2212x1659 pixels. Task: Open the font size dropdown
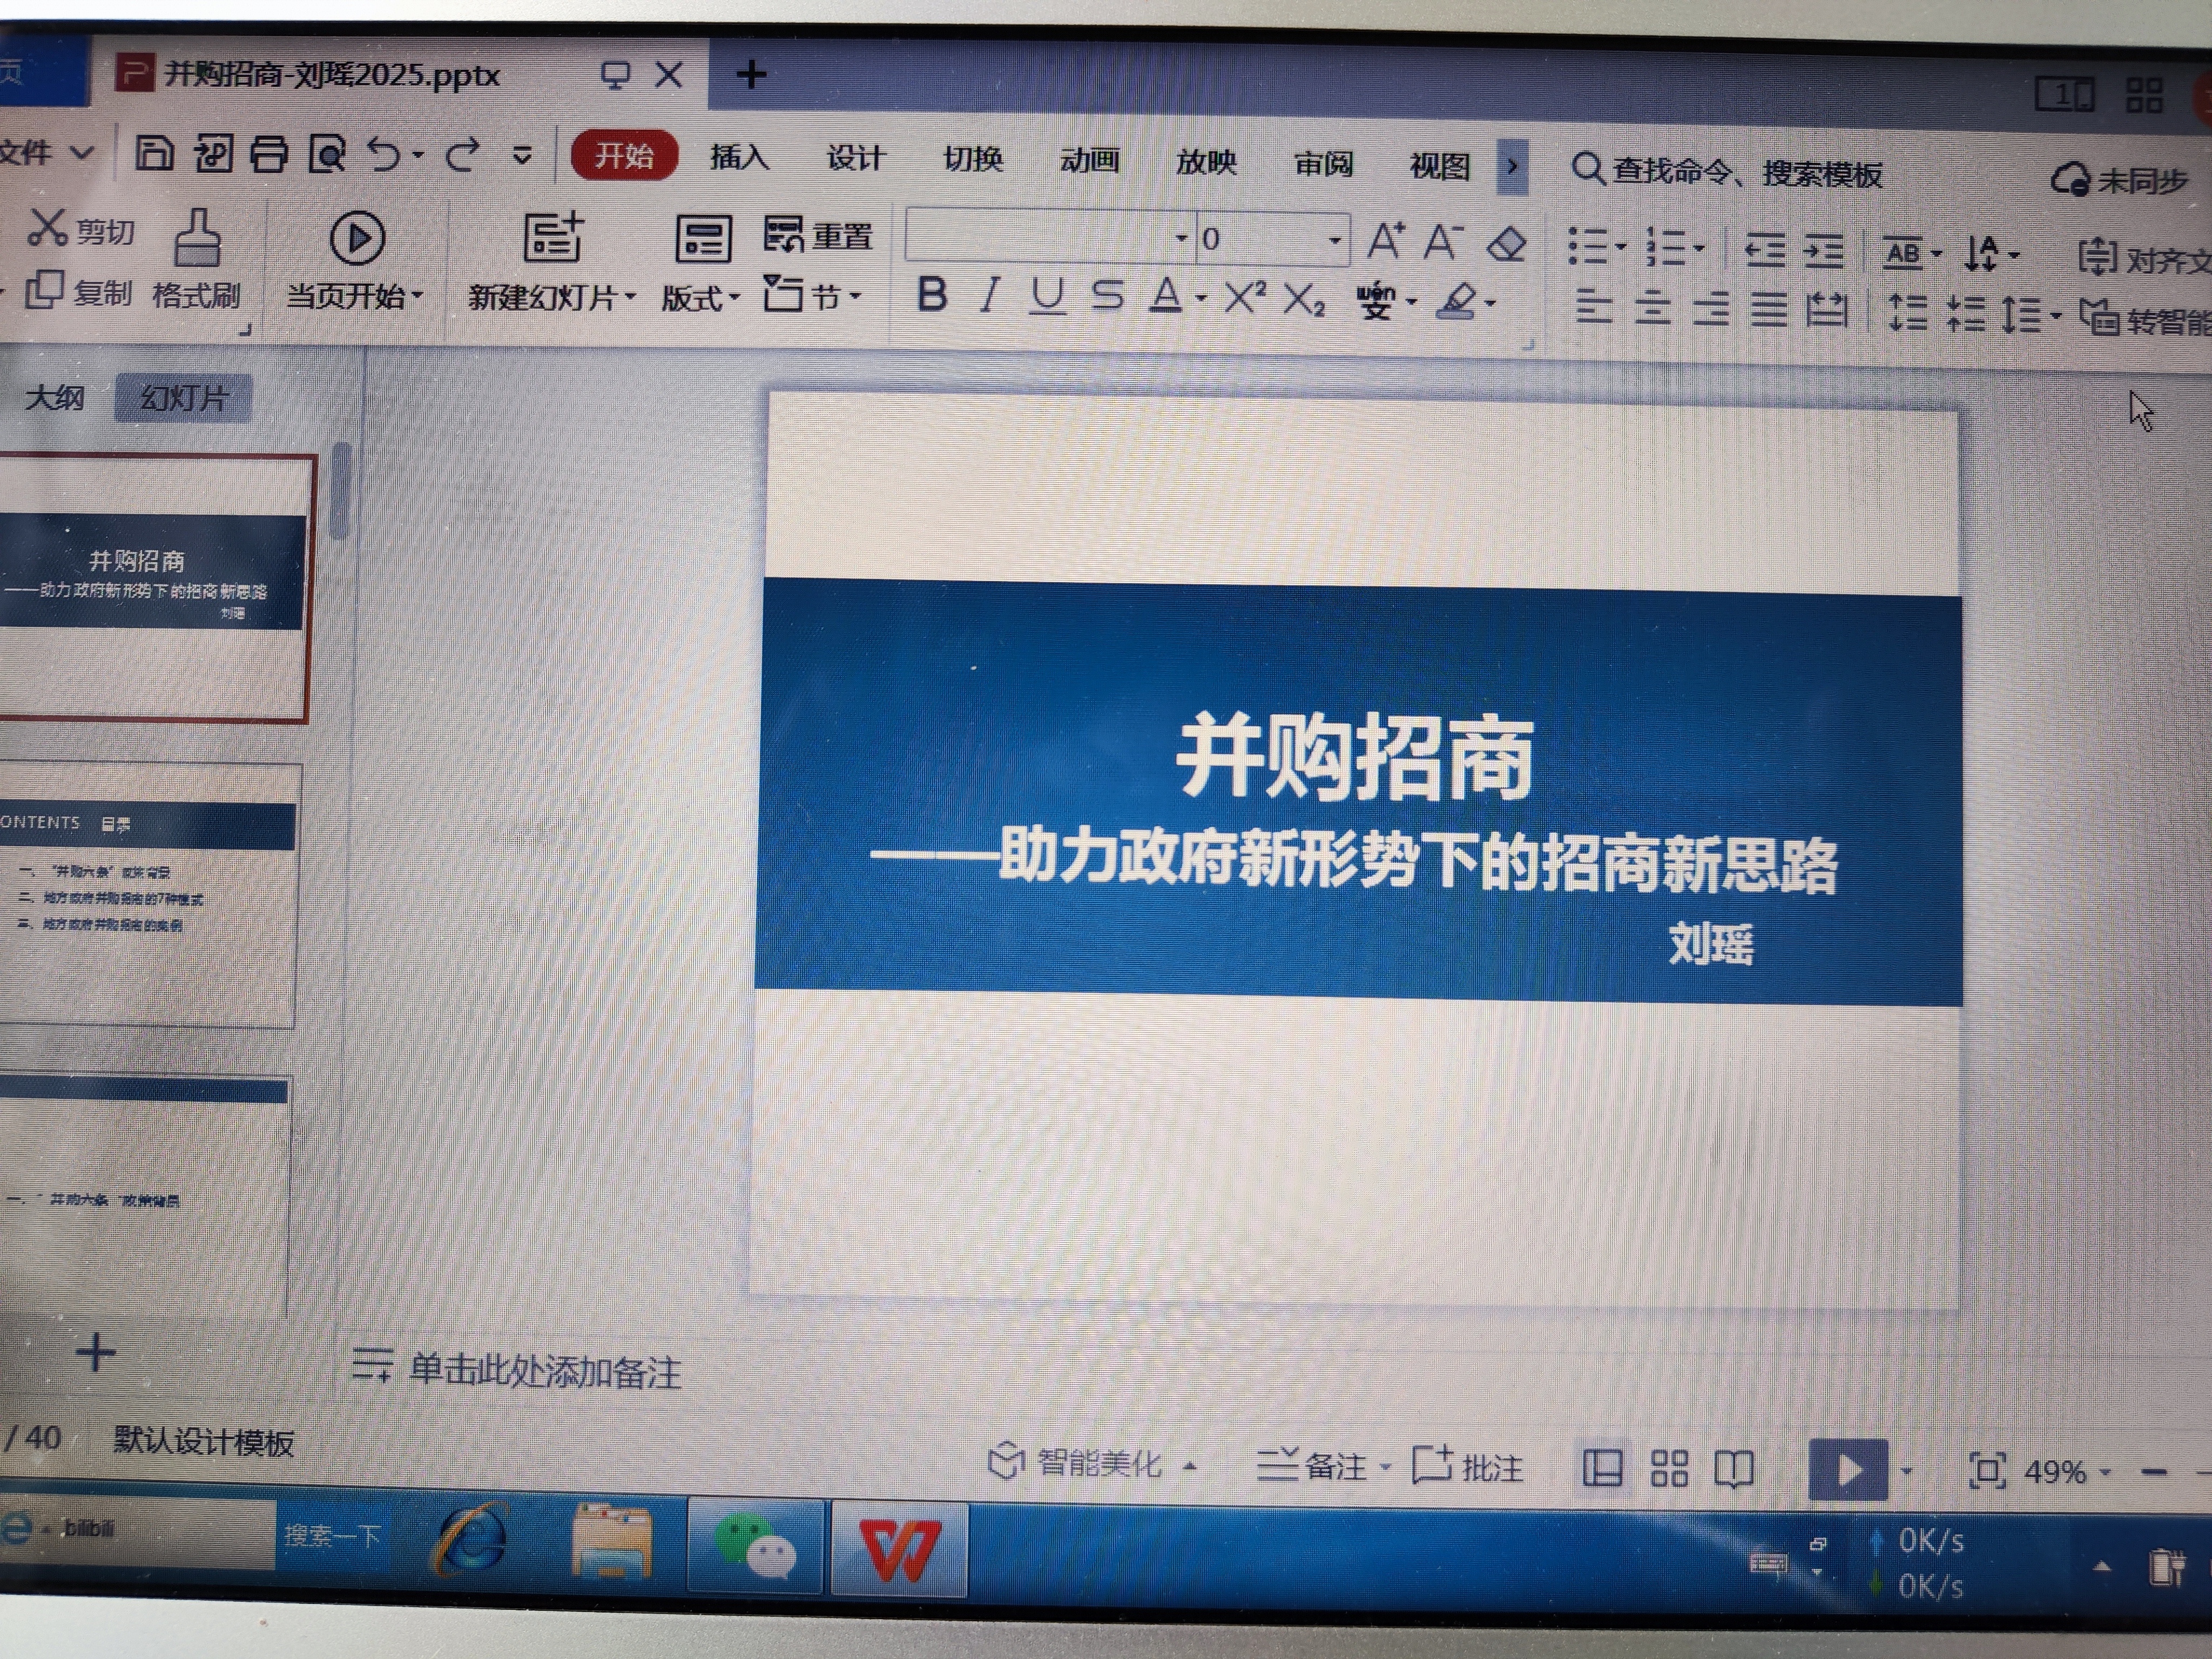tap(1334, 240)
